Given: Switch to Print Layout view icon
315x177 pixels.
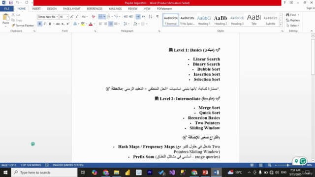Looking at the screenshot, I should pyautogui.click(x=260, y=165).
